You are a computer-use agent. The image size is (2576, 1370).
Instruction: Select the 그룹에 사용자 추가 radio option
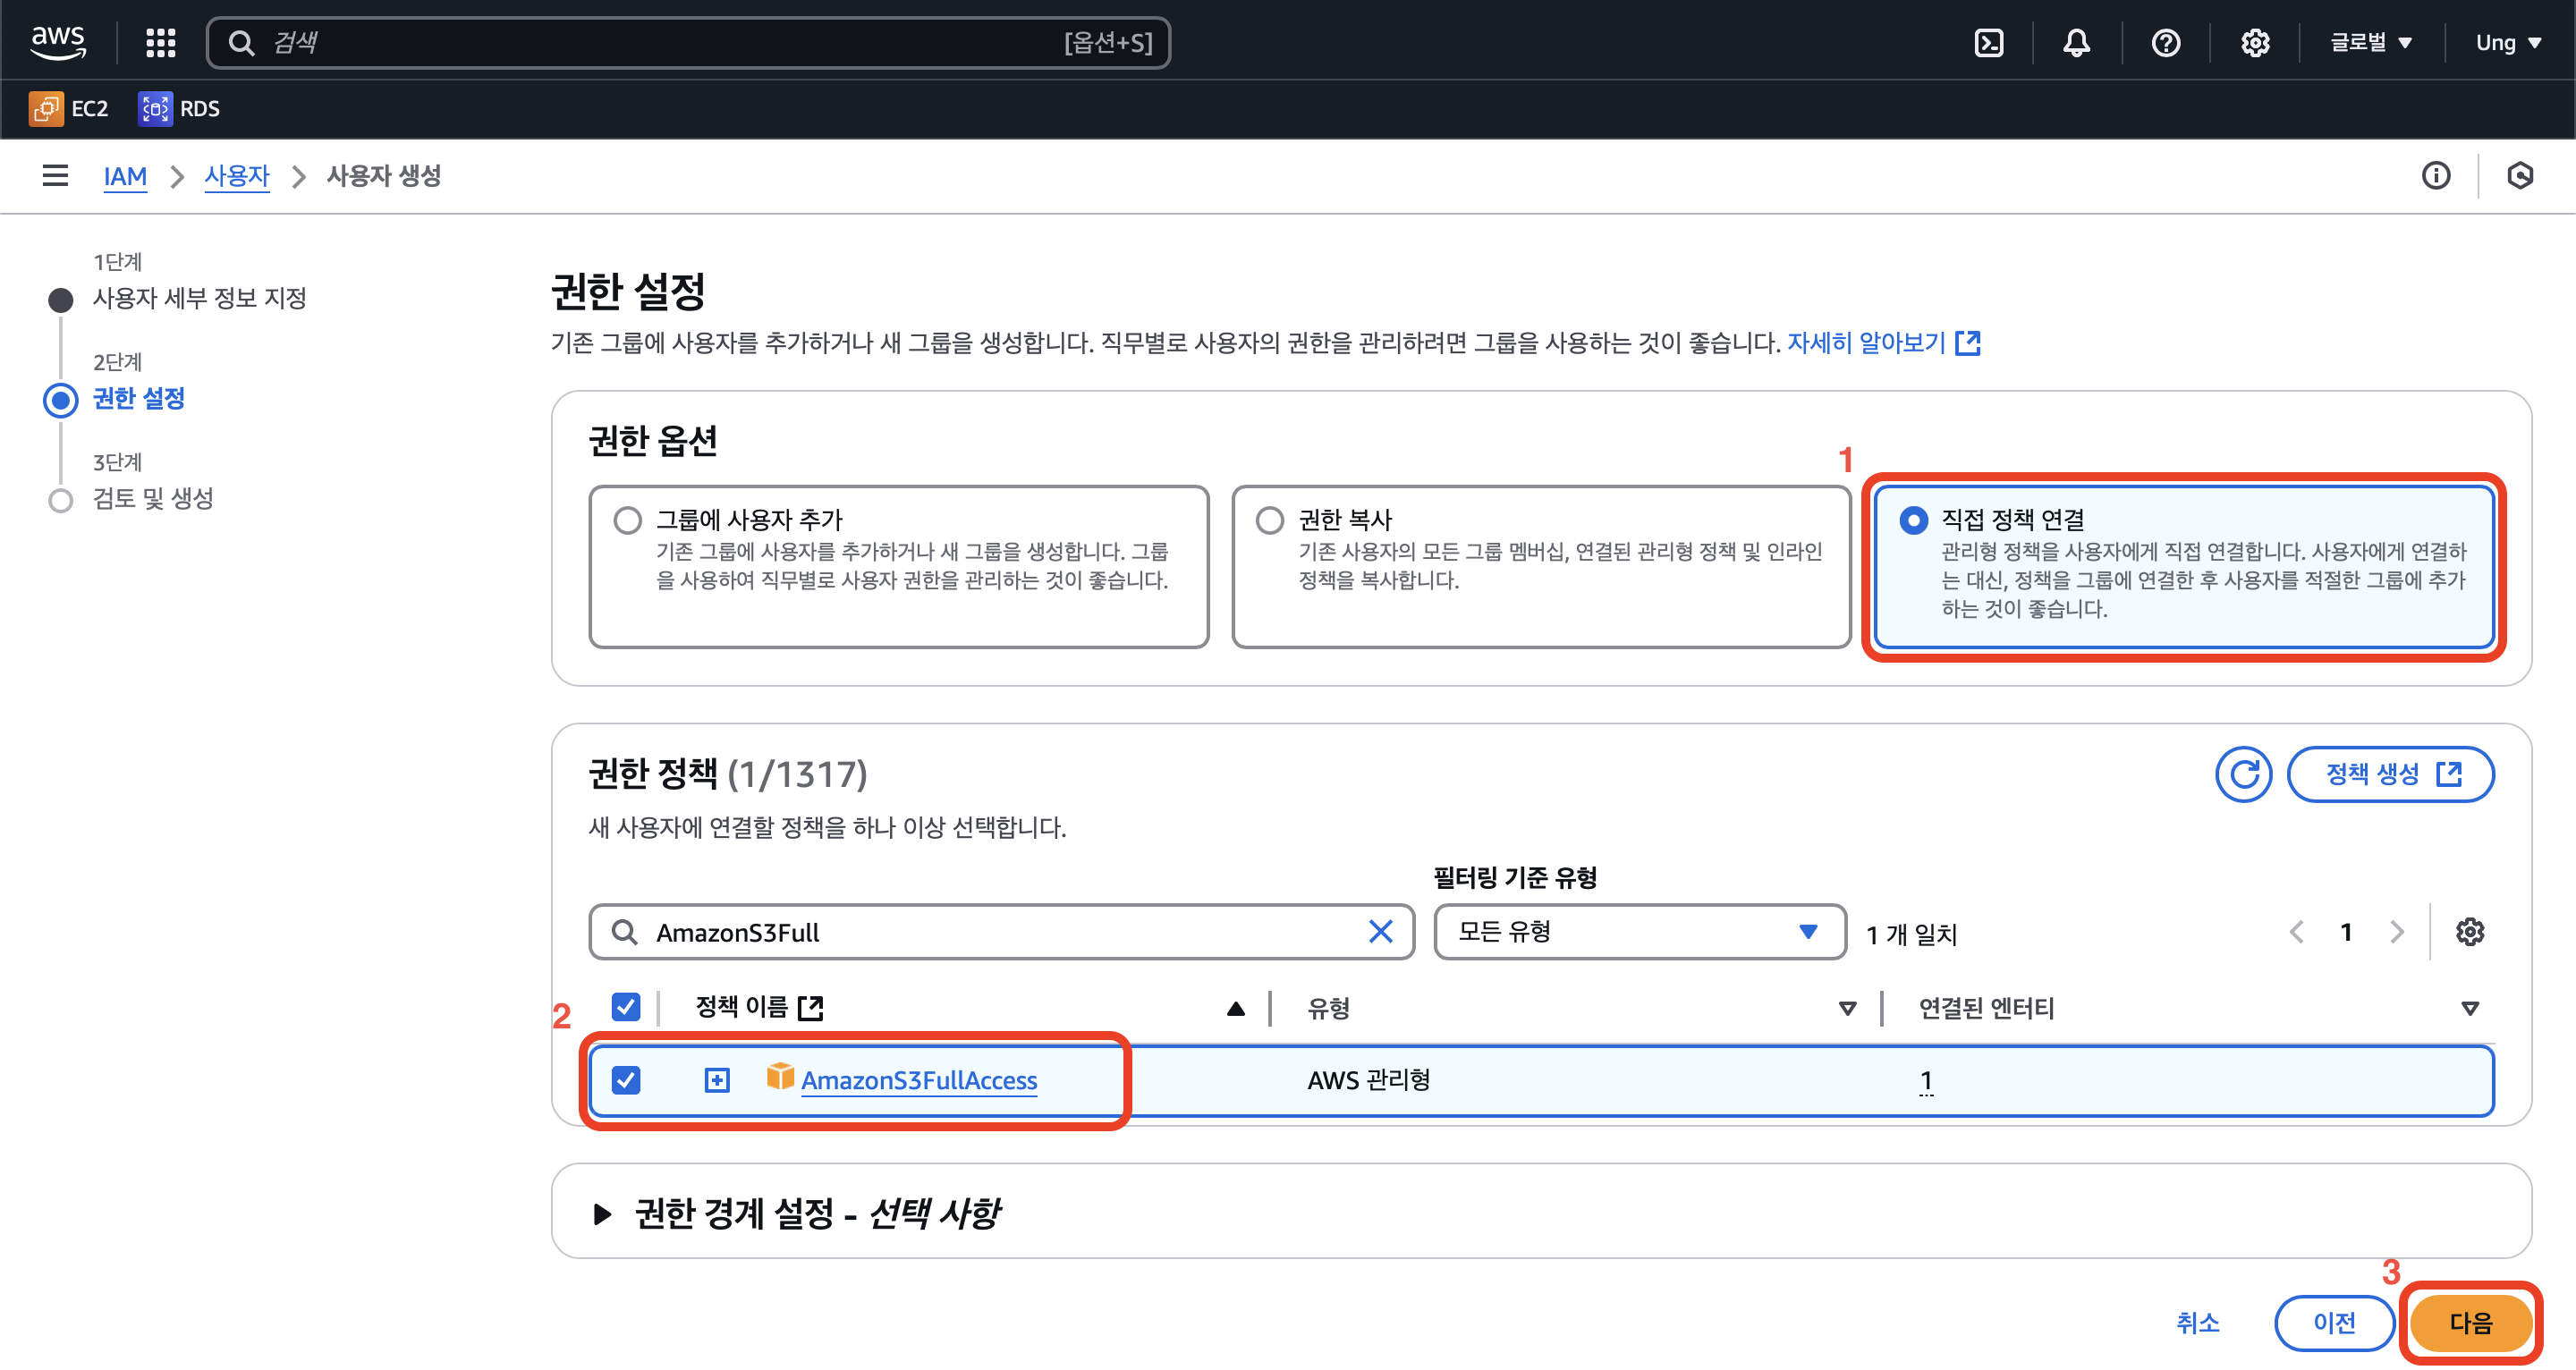tap(628, 520)
